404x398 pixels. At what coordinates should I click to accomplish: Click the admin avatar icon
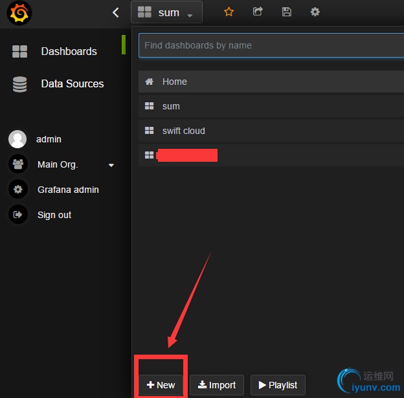click(x=17, y=139)
